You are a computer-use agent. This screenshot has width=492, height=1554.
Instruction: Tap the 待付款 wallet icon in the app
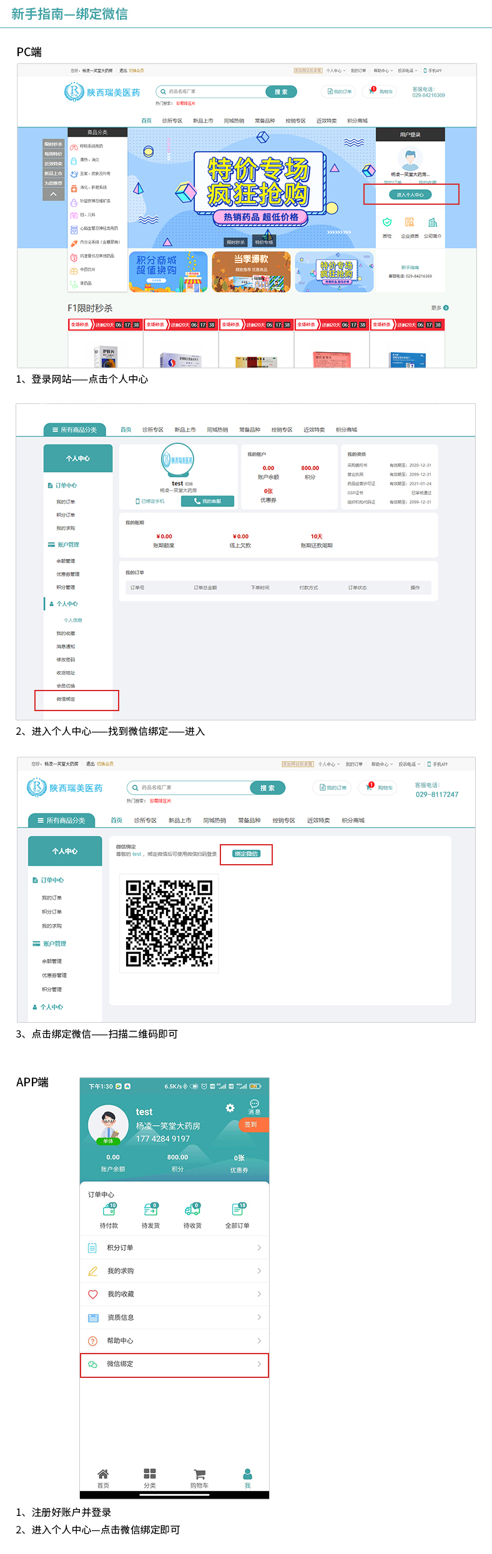pyautogui.click(x=109, y=1209)
